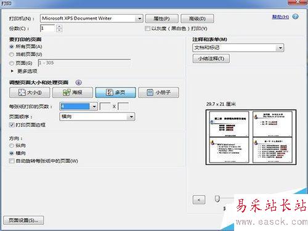Open 高级(D) advanced settings
The height and width of the screenshot is (231, 308).
[x=197, y=18]
